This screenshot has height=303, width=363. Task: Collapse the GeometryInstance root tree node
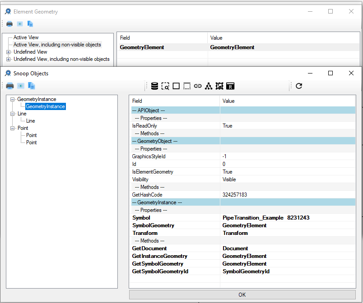point(12,99)
